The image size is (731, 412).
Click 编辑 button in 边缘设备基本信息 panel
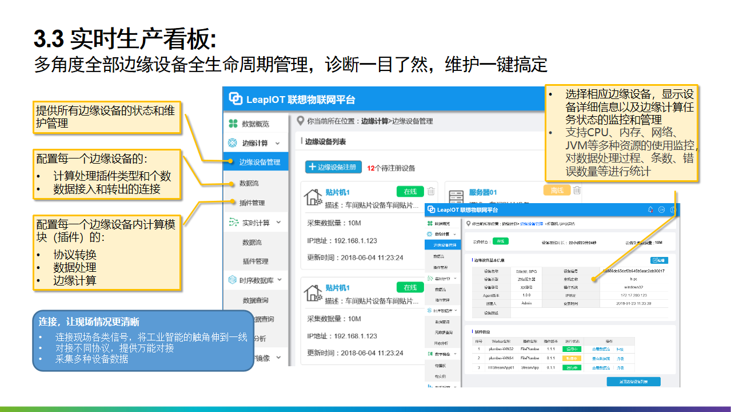pyautogui.click(x=659, y=260)
